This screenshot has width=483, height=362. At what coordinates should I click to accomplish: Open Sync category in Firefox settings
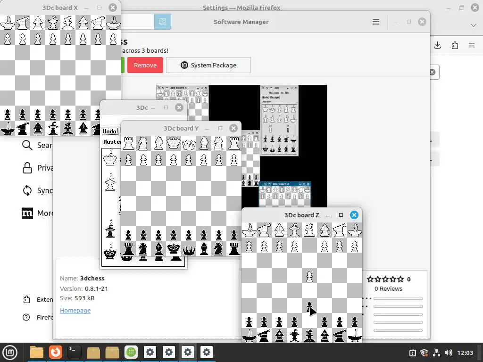click(x=37, y=190)
